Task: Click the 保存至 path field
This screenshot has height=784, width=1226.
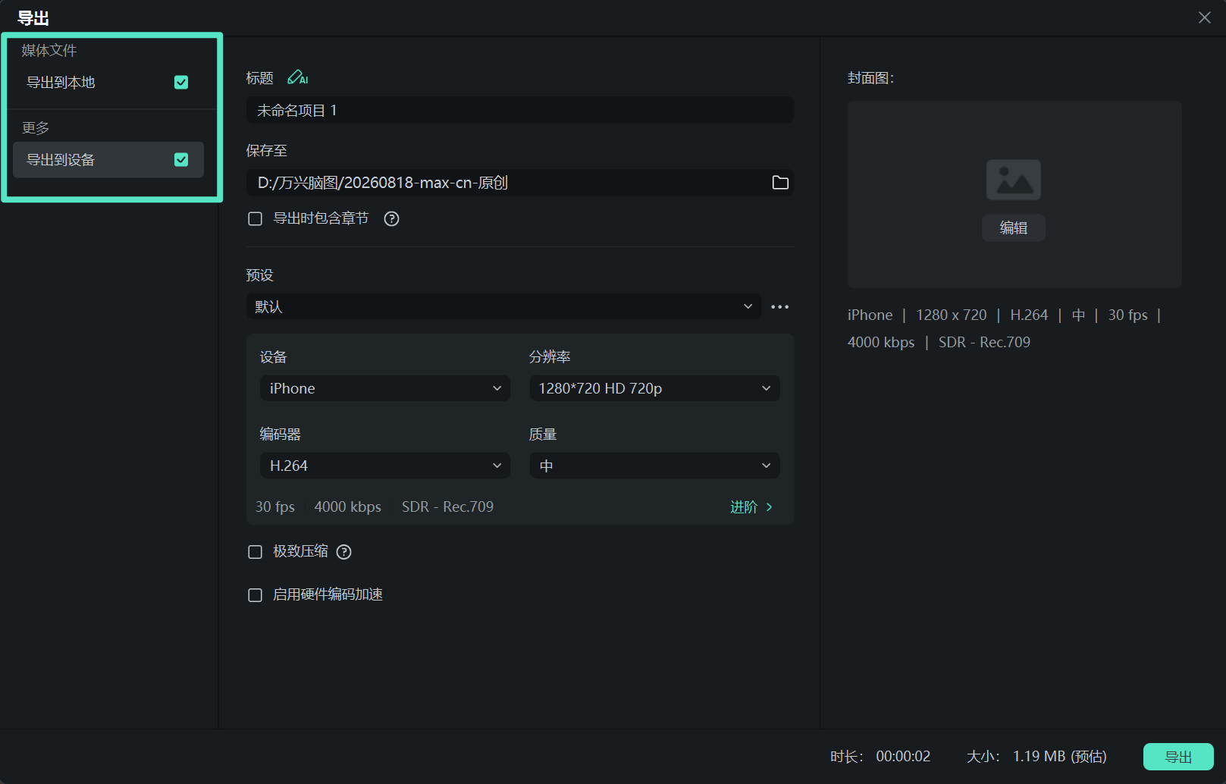Action: 520,183
